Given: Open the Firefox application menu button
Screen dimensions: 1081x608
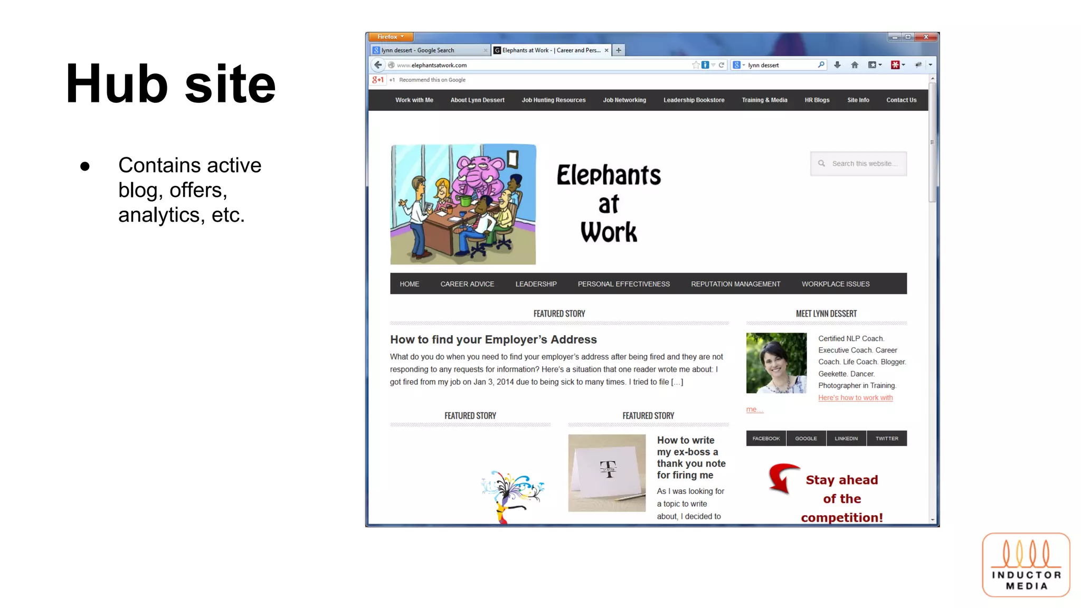Looking at the screenshot, I should click(391, 37).
